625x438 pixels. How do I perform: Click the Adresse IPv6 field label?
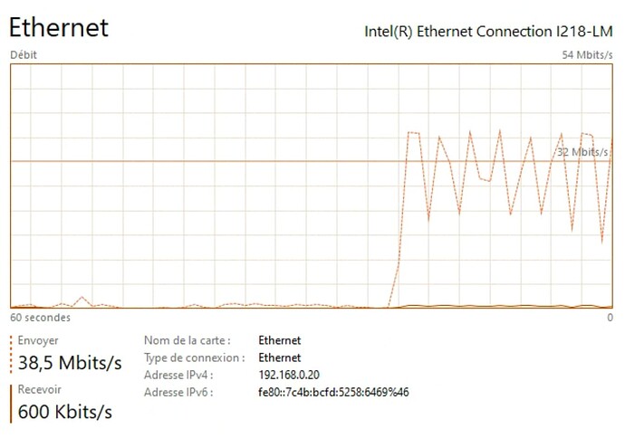tap(178, 393)
